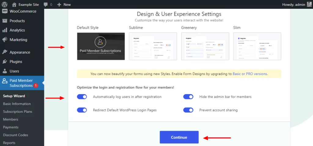Viewport: 313px width, 146px height.
Task: Select the Slim form design thumbnail
Action: (x=257, y=46)
